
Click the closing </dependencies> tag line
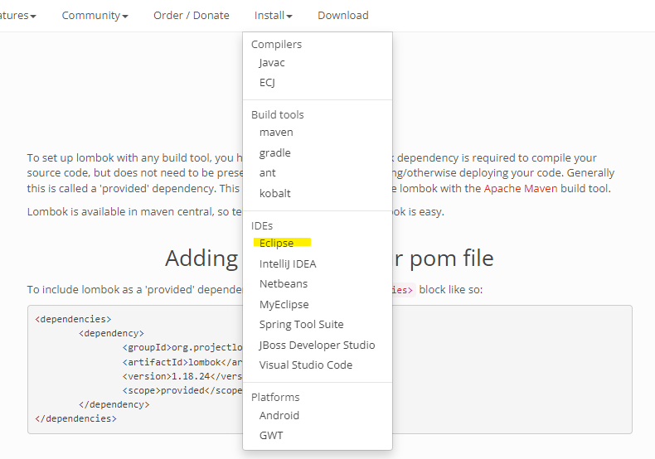tap(76, 418)
